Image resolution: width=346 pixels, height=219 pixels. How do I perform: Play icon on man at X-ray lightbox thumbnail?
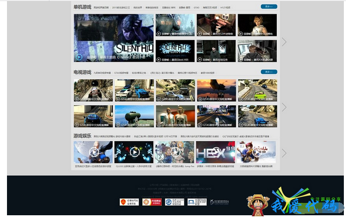click(x=241, y=59)
